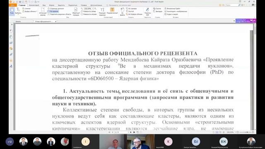
Task: Switch to Вид ribbon tab
Action: click(x=44, y=5)
